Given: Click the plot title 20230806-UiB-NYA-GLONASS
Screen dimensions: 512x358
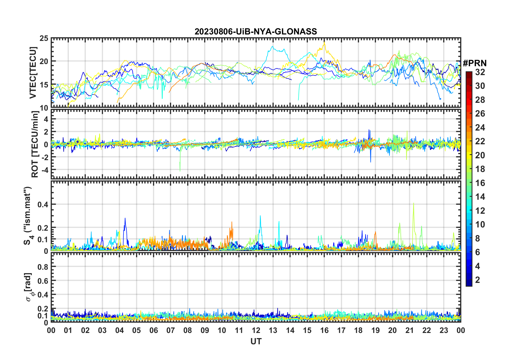Looking at the screenshot, I should (256, 31).
